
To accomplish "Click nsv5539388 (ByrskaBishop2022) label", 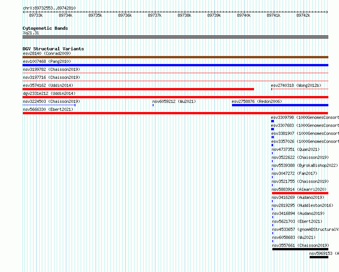I will click(305, 165).
